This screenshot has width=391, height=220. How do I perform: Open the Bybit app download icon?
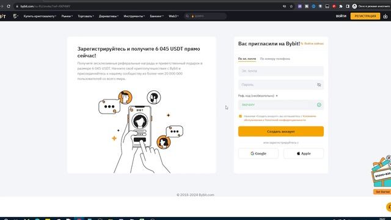(386, 16)
